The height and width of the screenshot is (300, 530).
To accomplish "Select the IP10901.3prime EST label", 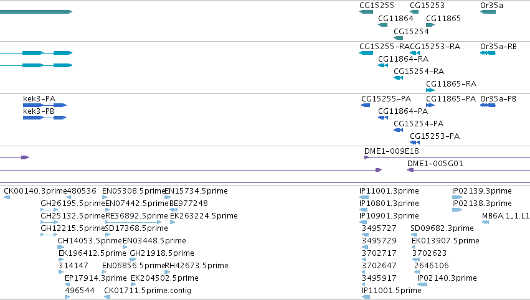I will pyautogui.click(x=389, y=216).
